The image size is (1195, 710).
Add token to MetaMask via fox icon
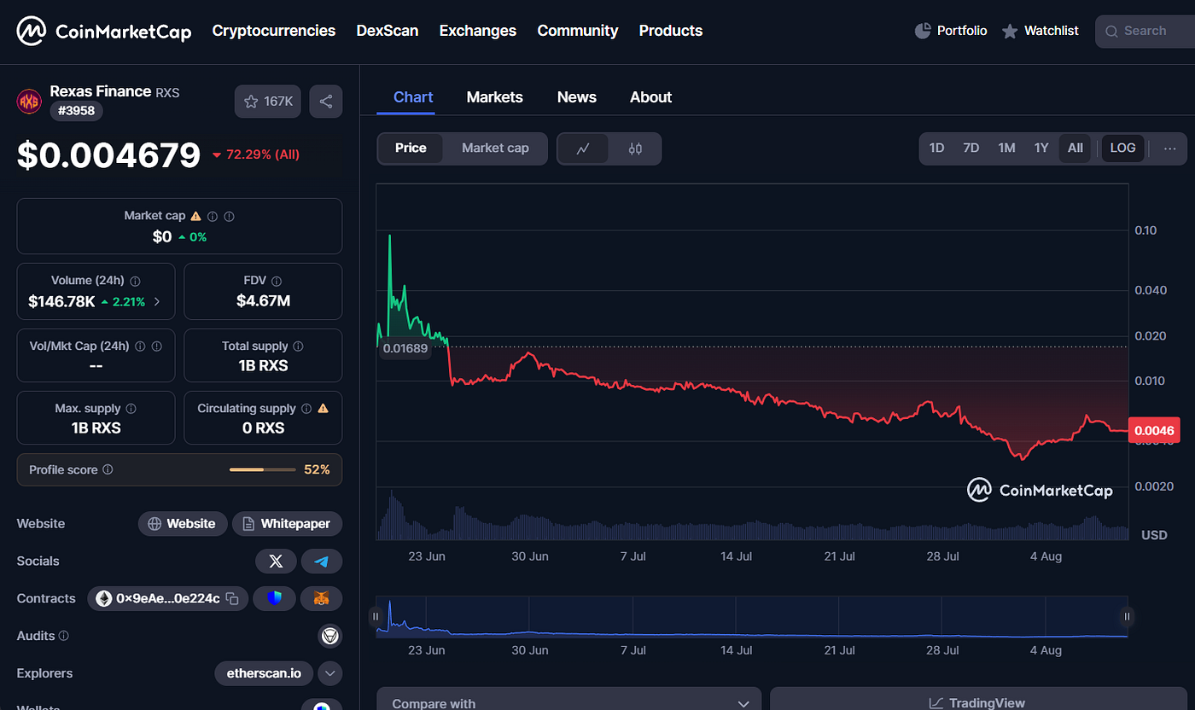322,598
